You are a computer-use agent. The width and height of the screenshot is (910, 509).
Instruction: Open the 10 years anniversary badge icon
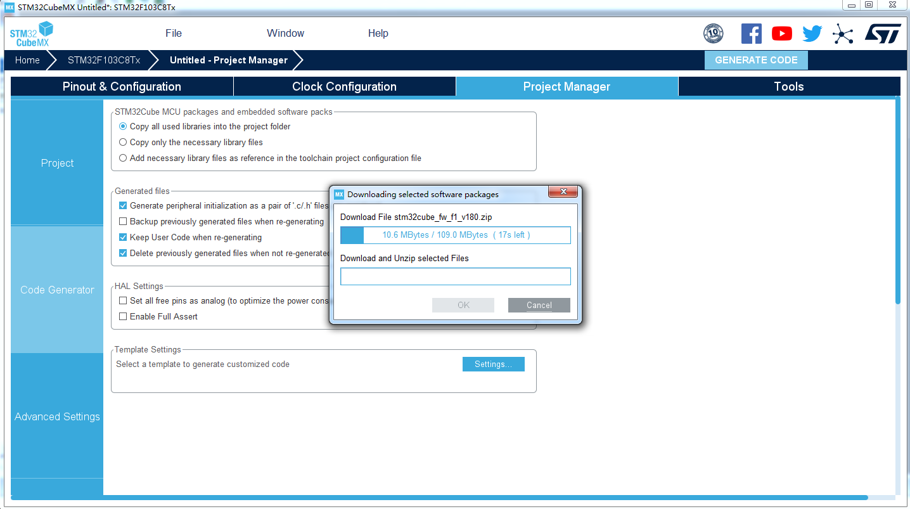714,34
